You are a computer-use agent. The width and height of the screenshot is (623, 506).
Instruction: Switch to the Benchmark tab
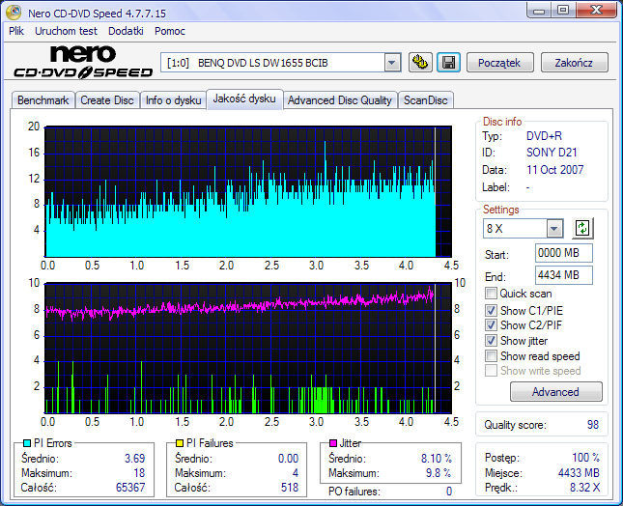pyautogui.click(x=42, y=100)
